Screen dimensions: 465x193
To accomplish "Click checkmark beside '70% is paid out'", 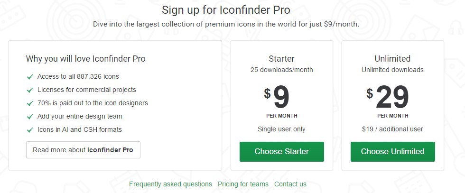I will pyautogui.click(x=30, y=103).
